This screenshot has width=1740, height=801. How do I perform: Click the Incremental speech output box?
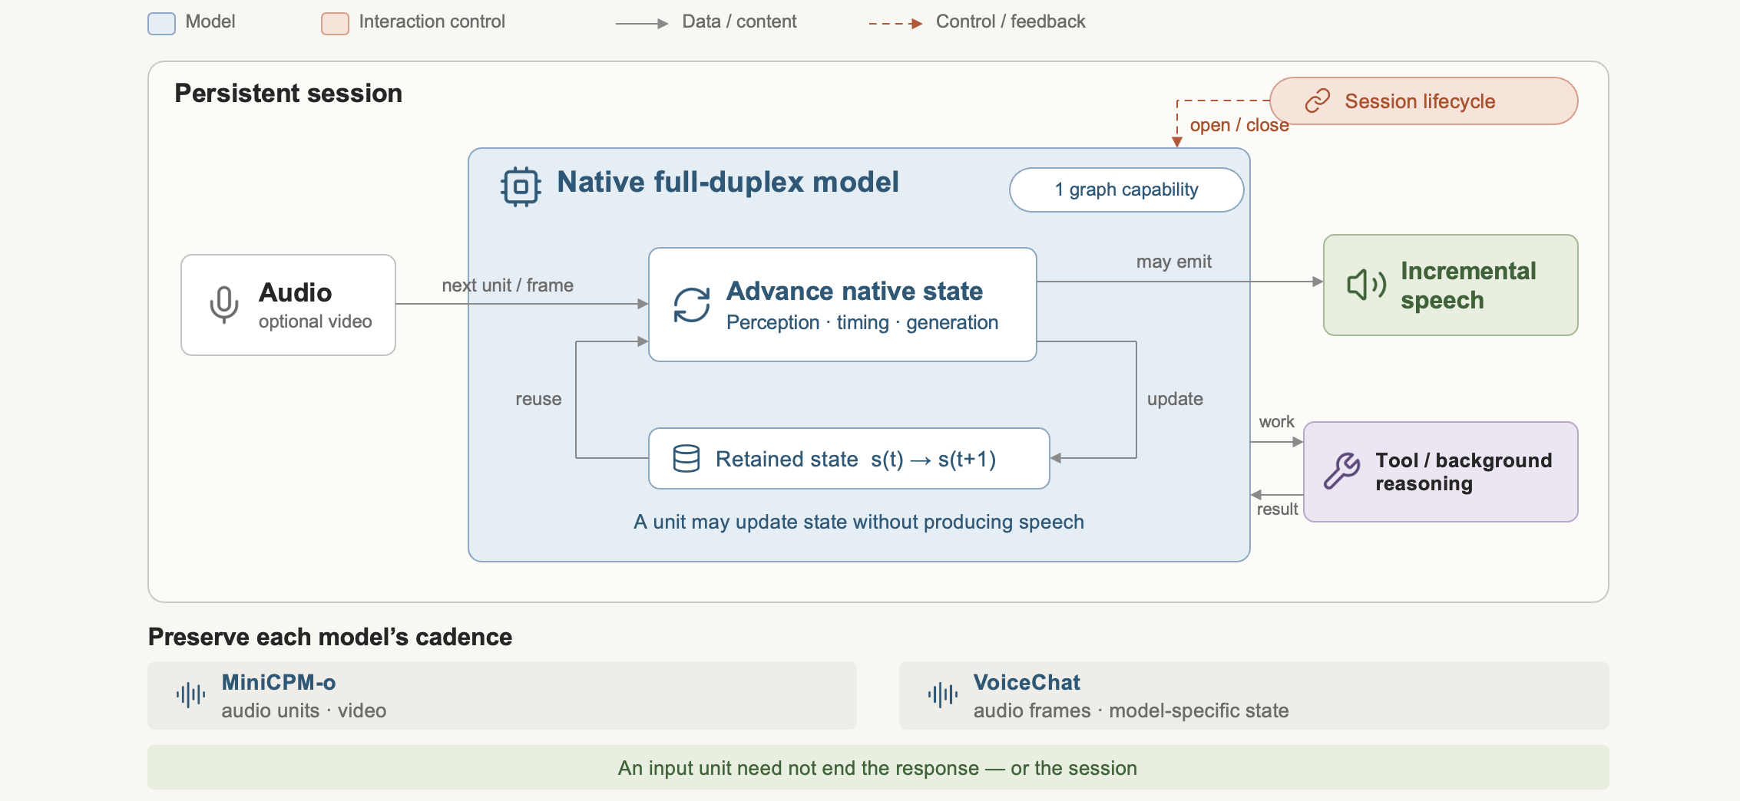pos(1451,285)
